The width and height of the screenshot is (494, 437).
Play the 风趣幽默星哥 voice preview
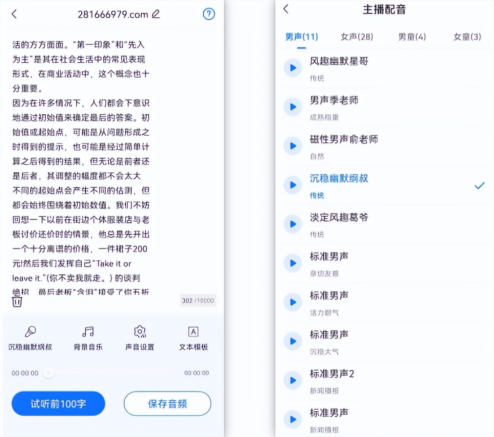pos(293,67)
